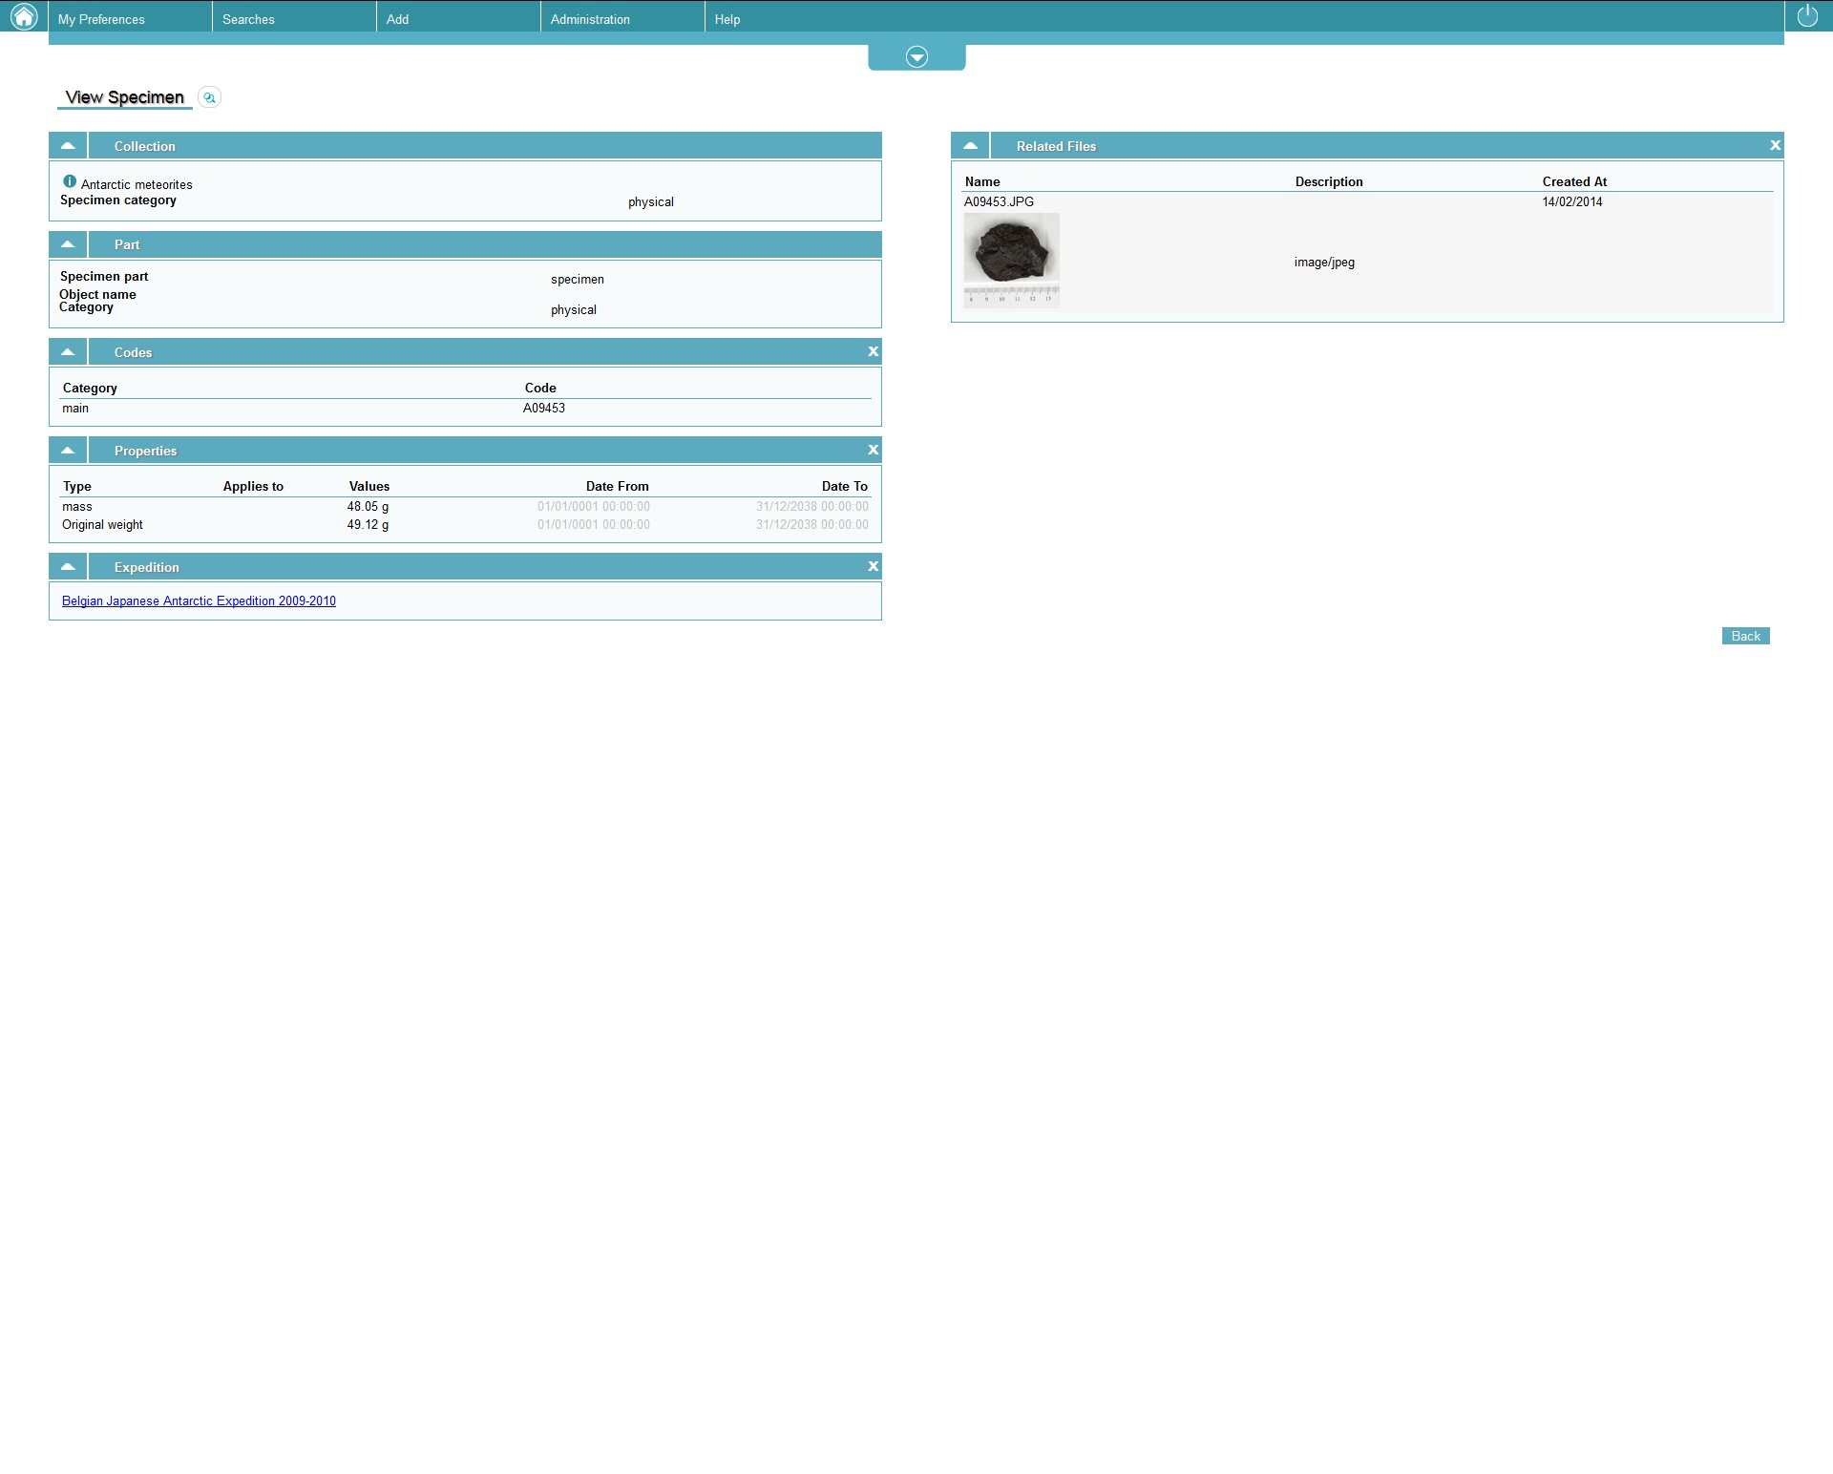Collapse the Codes panel arrow
The width and height of the screenshot is (1833, 1474).
(68, 352)
